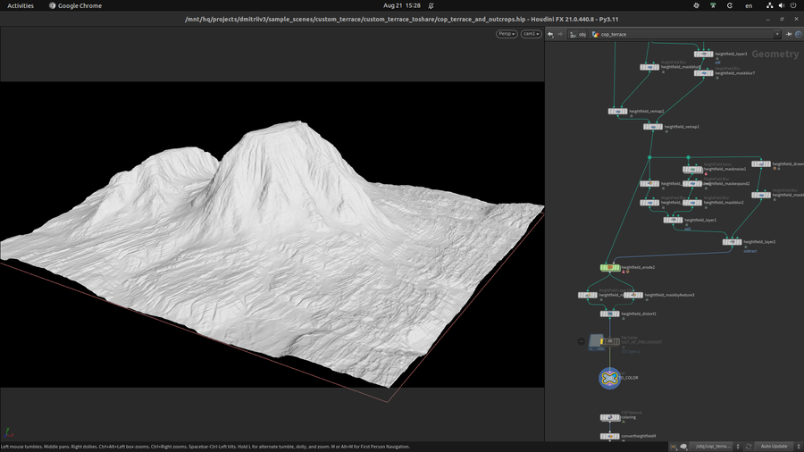Click the TO_COLOR null node
Screen dimensions: 804x452
pos(609,378)
